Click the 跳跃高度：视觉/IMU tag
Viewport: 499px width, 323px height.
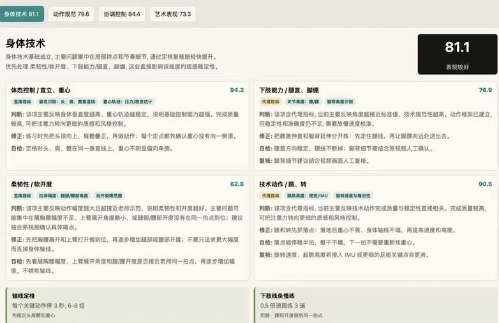pos(308,196)
